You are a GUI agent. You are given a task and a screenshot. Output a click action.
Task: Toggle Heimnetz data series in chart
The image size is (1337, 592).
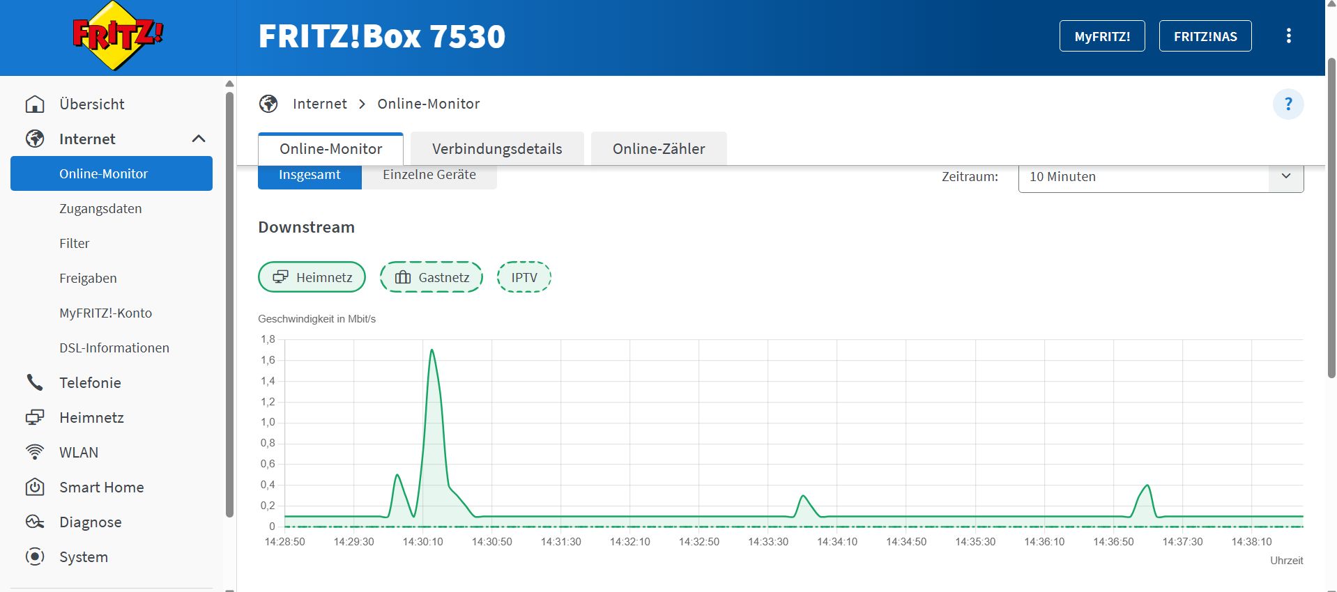click(x=312, y=277)
